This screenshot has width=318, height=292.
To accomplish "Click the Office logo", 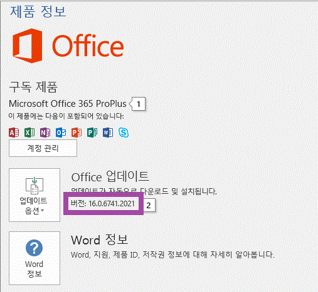I will tap(68, 46).
